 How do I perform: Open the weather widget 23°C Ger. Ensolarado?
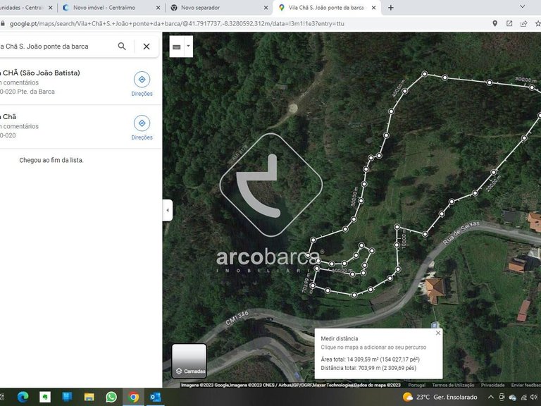click(440, 397)
